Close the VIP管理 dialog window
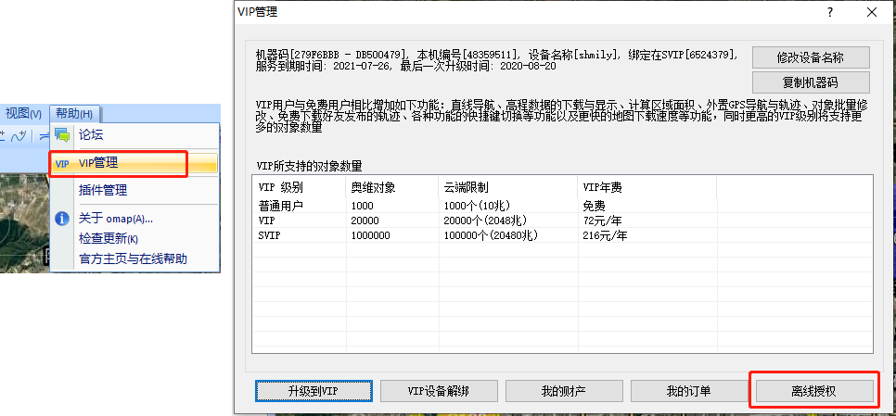Image resolution: width=896 pixels, height=416 pixels. [x=872, y=12]
